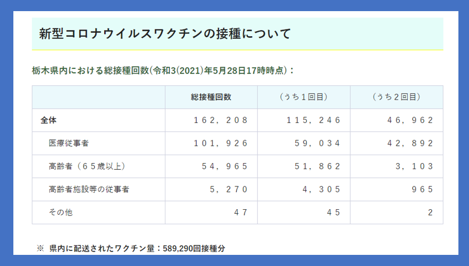Click the total value 162,208

click(221, 120)
